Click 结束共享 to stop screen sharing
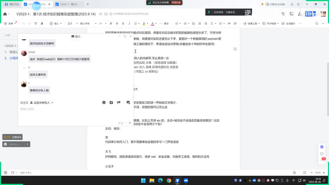Image resolution: width=329 pixels, height=185 pixels. click(x=176, y=3)
